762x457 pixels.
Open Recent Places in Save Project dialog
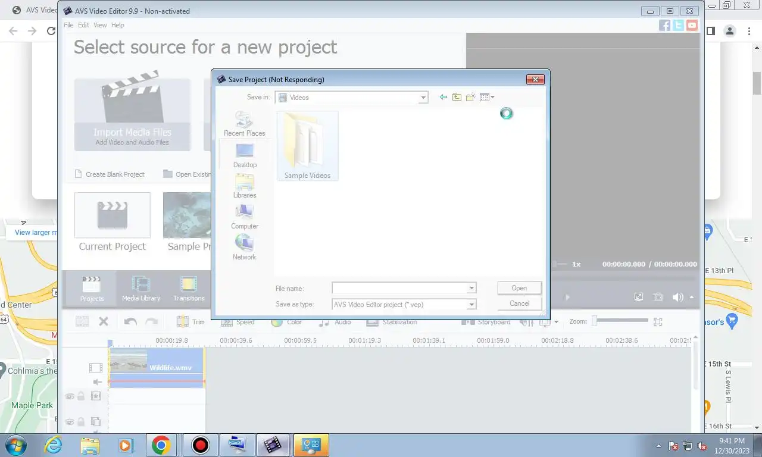[x=244, y=124]
